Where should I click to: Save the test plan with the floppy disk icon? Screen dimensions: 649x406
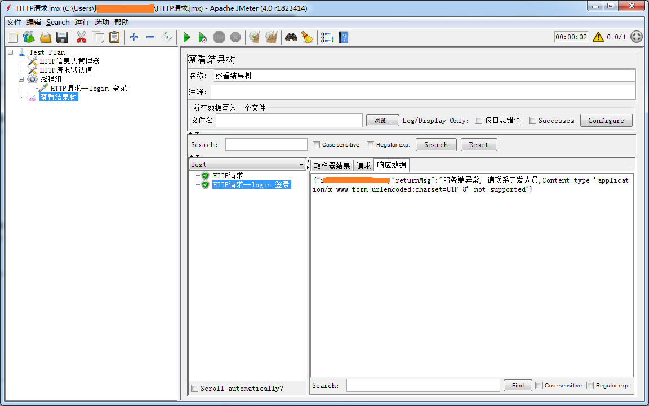tap(62, 37)
